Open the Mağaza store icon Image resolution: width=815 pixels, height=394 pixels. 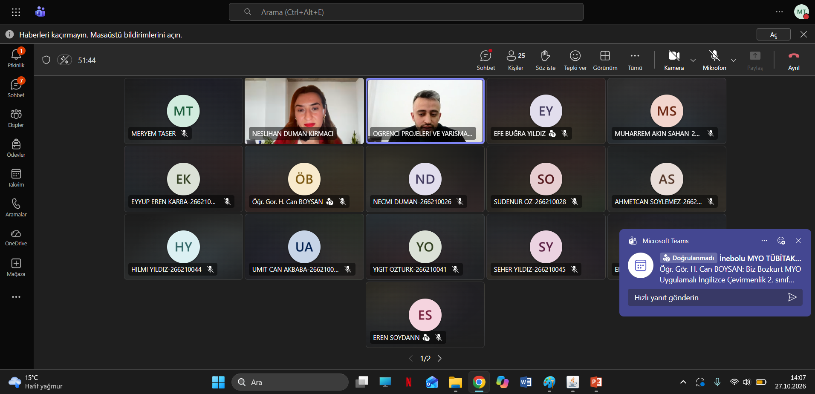point(16,267)
